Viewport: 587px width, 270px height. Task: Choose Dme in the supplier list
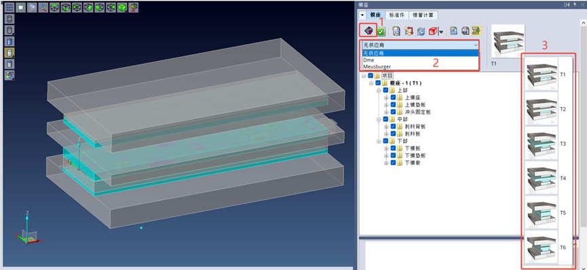421,60
